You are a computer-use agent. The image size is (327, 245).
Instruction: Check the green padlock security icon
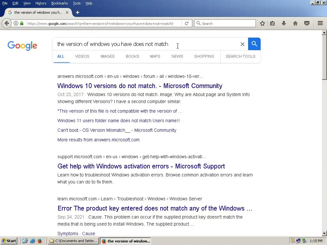pyautogui.click(x=22, y=23)
